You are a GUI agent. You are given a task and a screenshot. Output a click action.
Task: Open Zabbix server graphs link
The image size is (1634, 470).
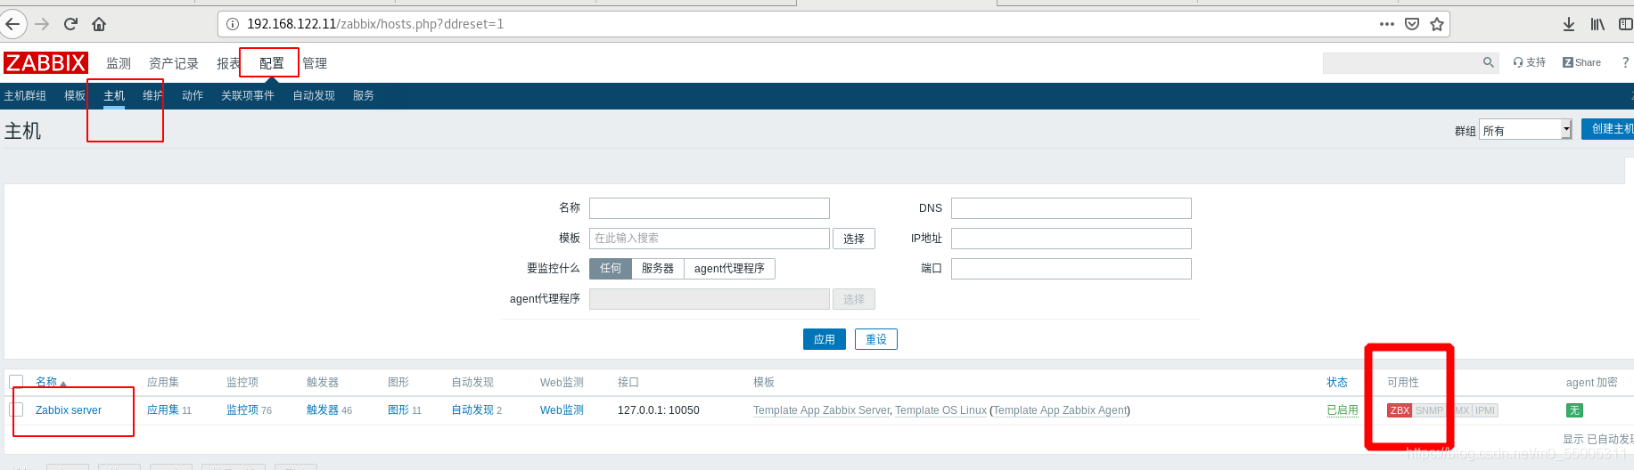coord(398,410)
